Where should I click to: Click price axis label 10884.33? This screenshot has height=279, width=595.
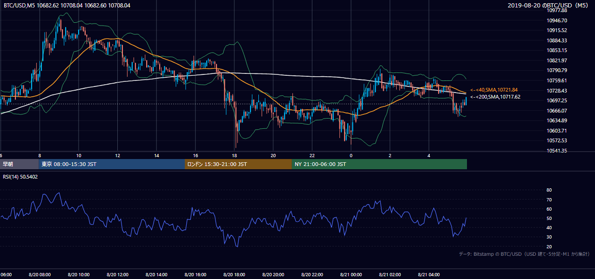[x=557, y=40]
